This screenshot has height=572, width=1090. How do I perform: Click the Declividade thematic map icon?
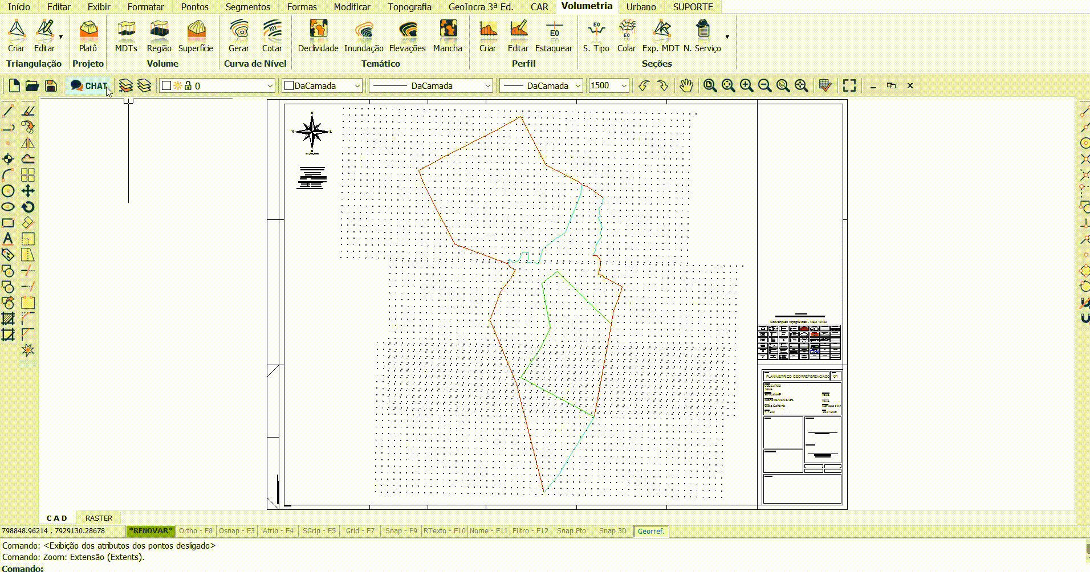pyautogui.click(x=318, y=35)
